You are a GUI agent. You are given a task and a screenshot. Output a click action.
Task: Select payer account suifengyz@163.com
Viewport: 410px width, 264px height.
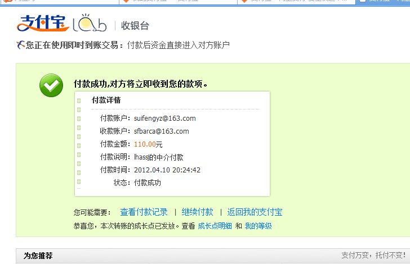pos(164,119)
